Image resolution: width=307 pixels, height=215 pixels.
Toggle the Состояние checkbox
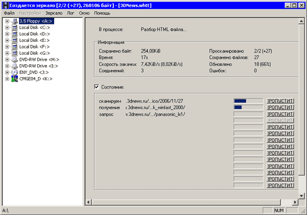pyautogui.click(x=97, y=87)
